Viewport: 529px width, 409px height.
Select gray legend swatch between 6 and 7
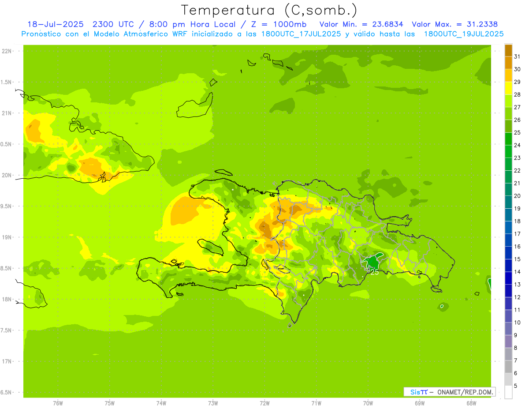coord(508,367)
